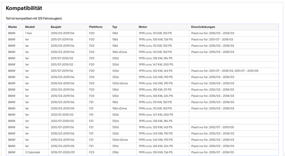The image size is (285, 156).
Task: Click restriction 'Passt nur für: 2012/07 - 2015/05'
Action: (x=212, y=127)
